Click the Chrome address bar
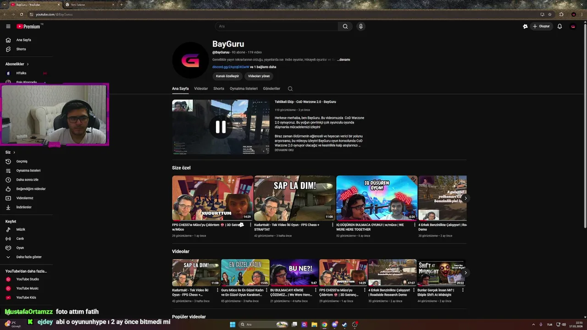587x330 pixels. (284, 14)
